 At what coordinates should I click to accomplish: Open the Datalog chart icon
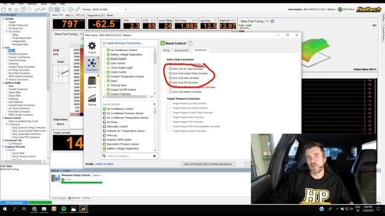pyautogui.click(x=92, y=98)
